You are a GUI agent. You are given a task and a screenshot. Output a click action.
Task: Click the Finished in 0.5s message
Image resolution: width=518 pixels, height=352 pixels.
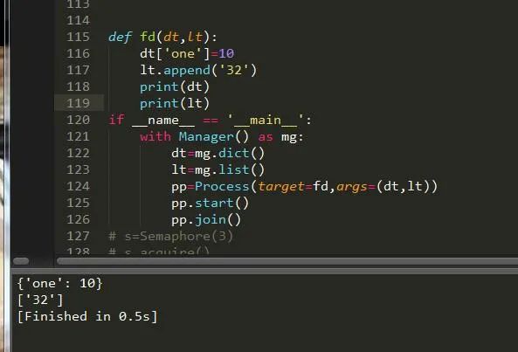coord(87,316)
